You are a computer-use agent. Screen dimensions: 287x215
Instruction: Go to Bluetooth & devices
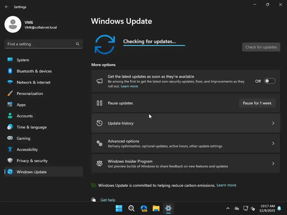coord(43,71)
